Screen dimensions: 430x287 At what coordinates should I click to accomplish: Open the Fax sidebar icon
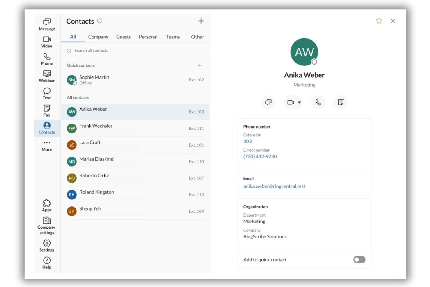coord(47,111)
